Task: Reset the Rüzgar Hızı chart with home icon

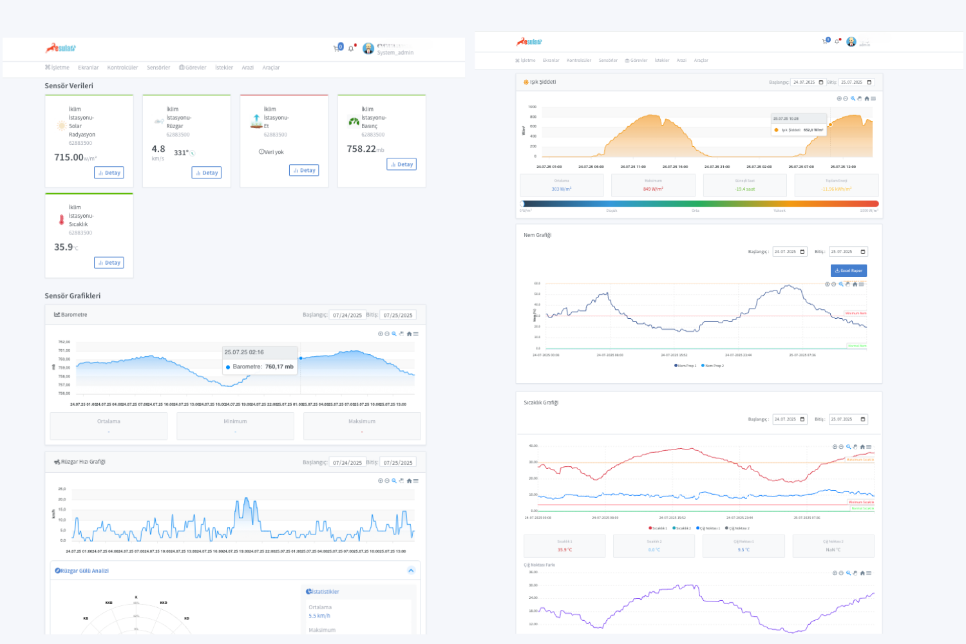Action: pyautogui.click(x=408, y=480)
